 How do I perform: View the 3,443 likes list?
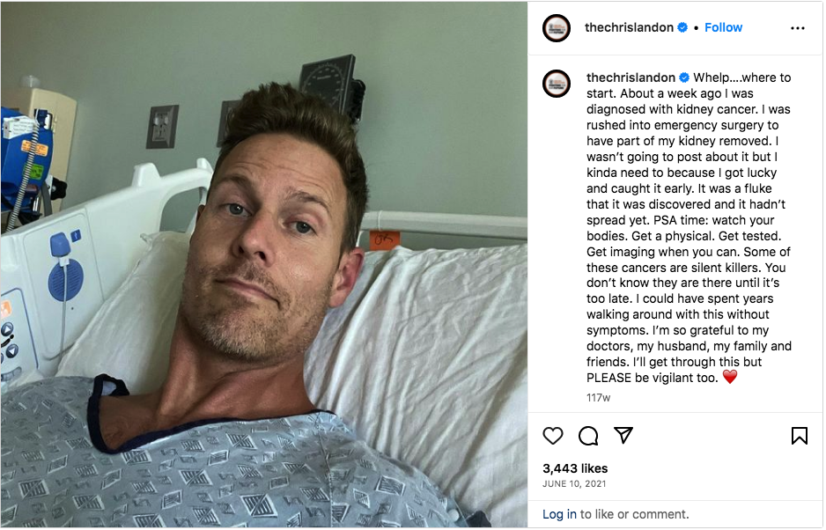click(575, 469)
